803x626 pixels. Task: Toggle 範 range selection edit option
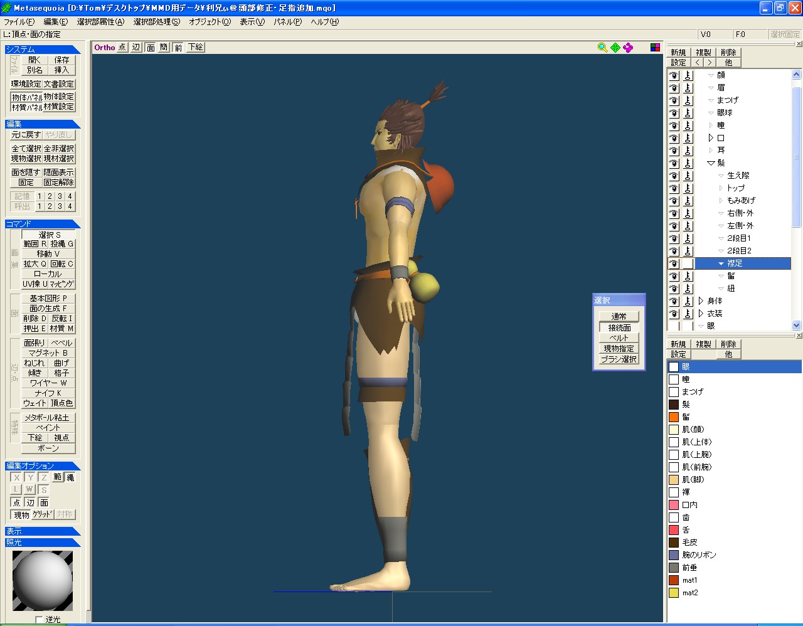[x=58, y=477]
